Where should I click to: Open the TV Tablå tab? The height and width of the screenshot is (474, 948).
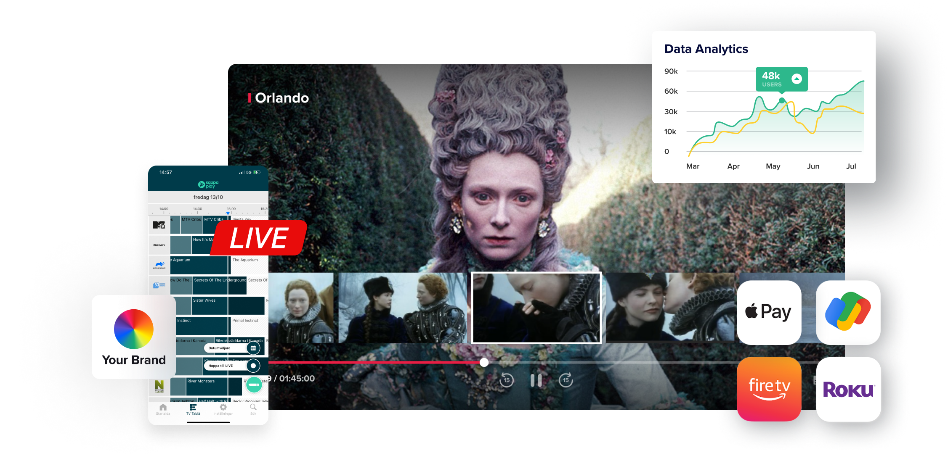[x=193, y=409]
